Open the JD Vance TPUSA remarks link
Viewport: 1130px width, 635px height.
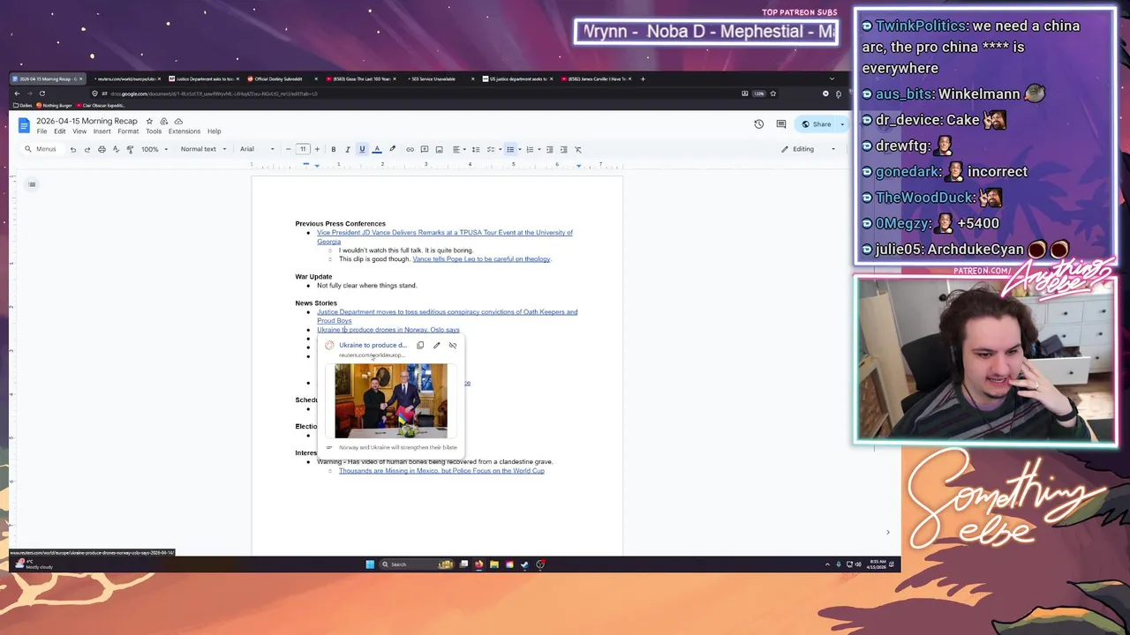click(x=445, y=236)
